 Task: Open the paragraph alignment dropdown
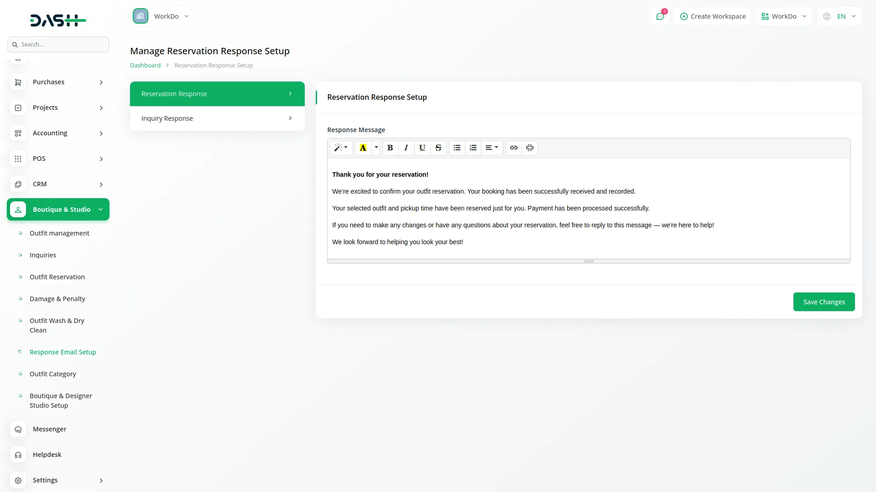click(x=491, y=148)
